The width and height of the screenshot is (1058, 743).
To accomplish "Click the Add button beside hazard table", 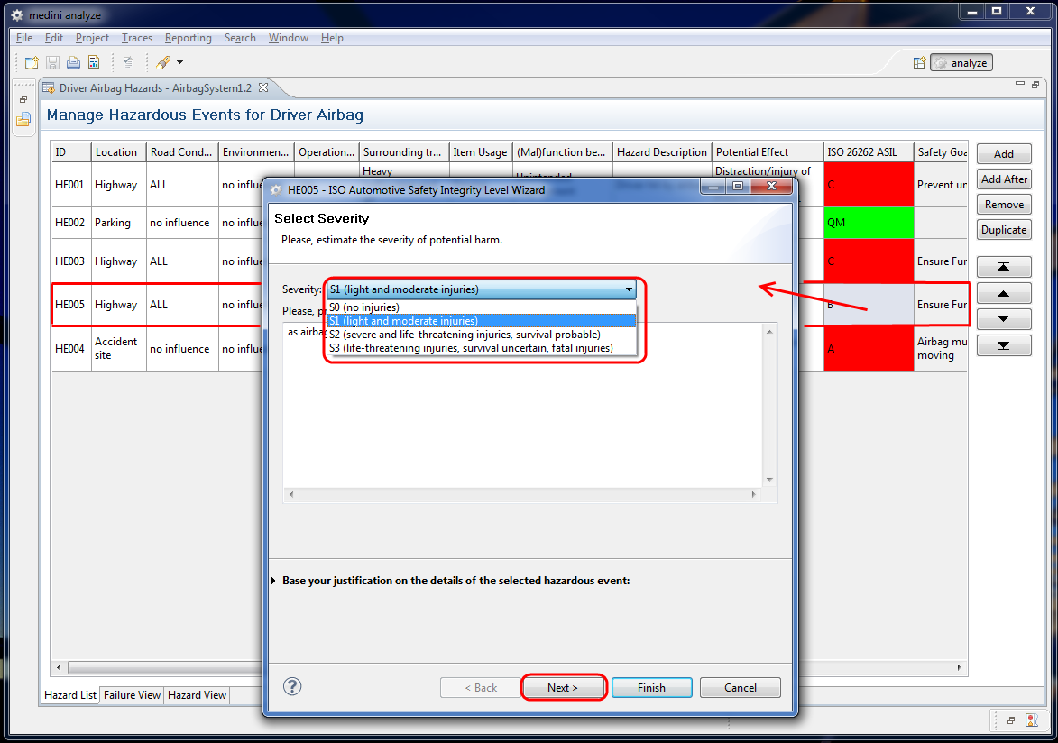I will coord(1004,154).
